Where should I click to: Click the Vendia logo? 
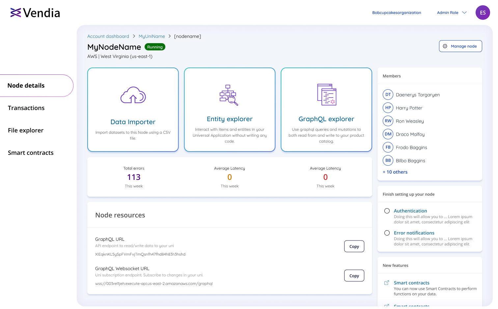(x=35, y=13)
